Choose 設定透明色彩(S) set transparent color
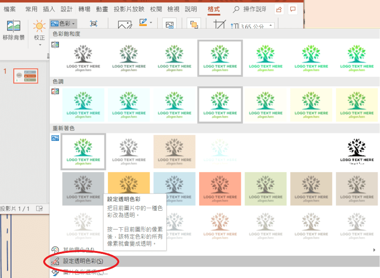Viewport: 380px width, 278px height. click(x=215, y=261)
